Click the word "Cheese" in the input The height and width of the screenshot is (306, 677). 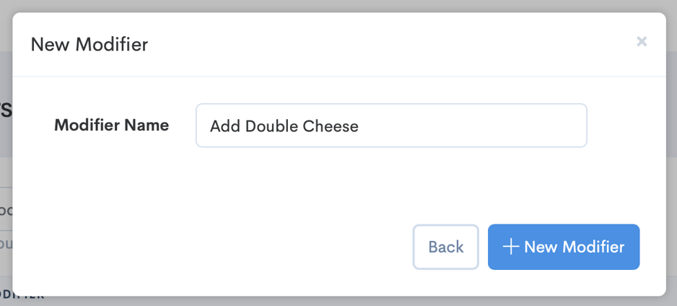point(329,126)
